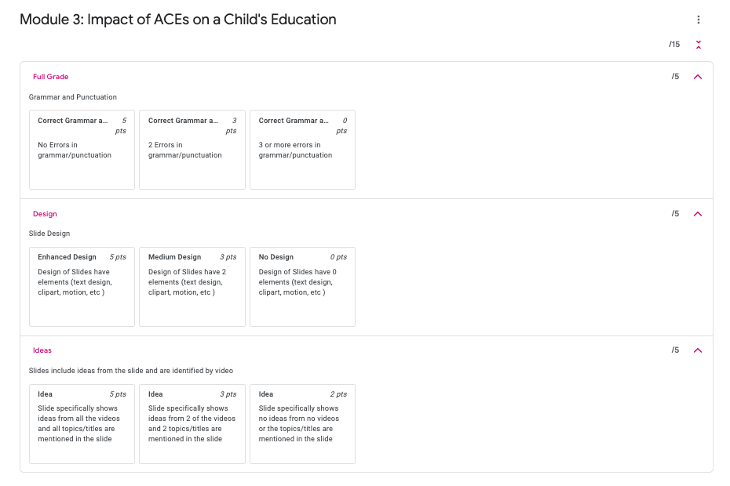The width and height of the screenshot is (730, 486).
Task: Select the Enhanced Design 5 pts level
Action: coord(82,287)
